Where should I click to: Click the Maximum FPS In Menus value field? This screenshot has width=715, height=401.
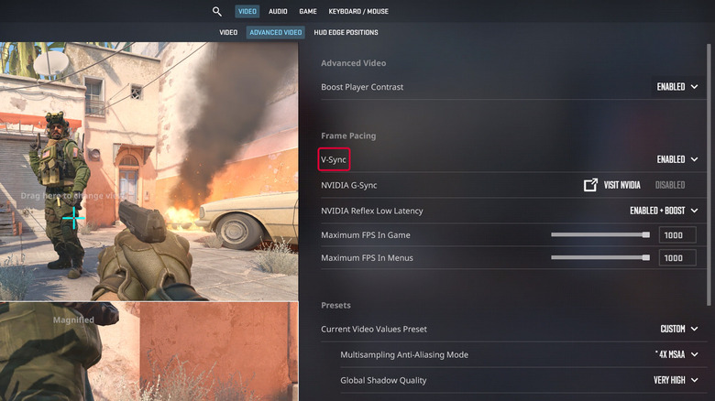point(677,258)
